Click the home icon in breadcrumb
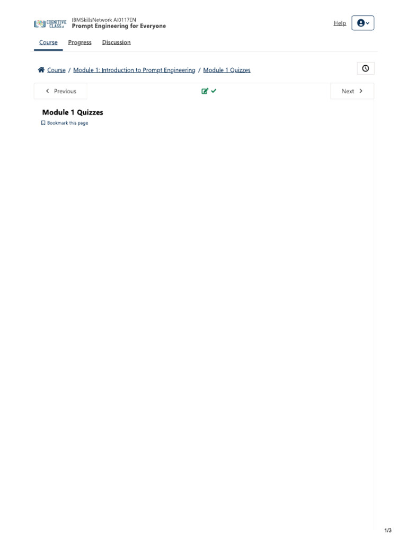Screen dimensions: 407x543 click(41, 69)
